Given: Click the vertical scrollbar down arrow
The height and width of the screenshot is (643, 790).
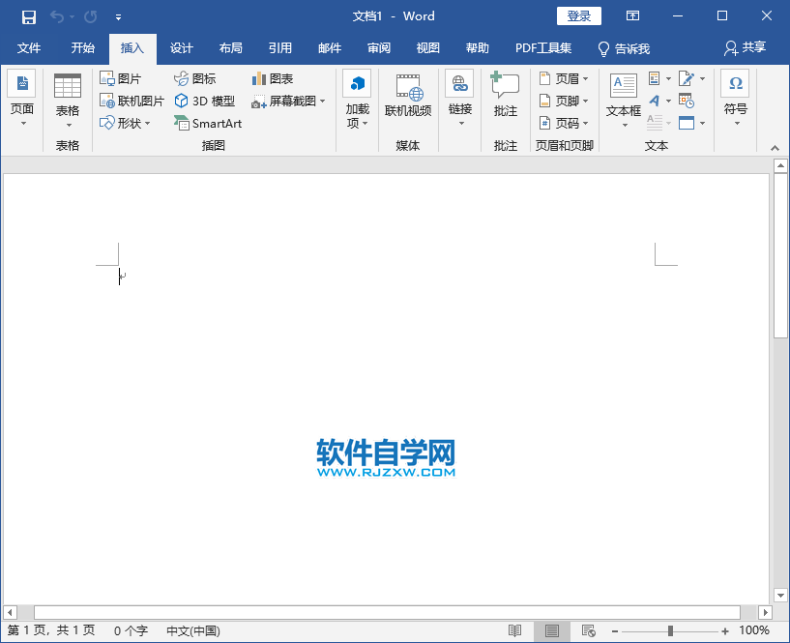Looking at the screenshot, I should pyautogui.click(x=780, y=595).
